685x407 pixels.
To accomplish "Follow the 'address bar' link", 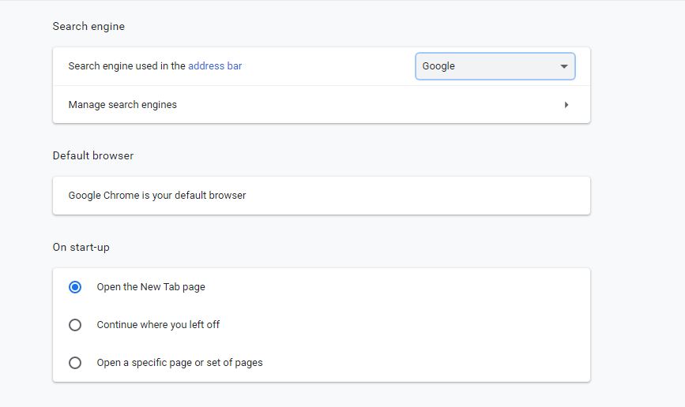I will (x=215, y=66).
